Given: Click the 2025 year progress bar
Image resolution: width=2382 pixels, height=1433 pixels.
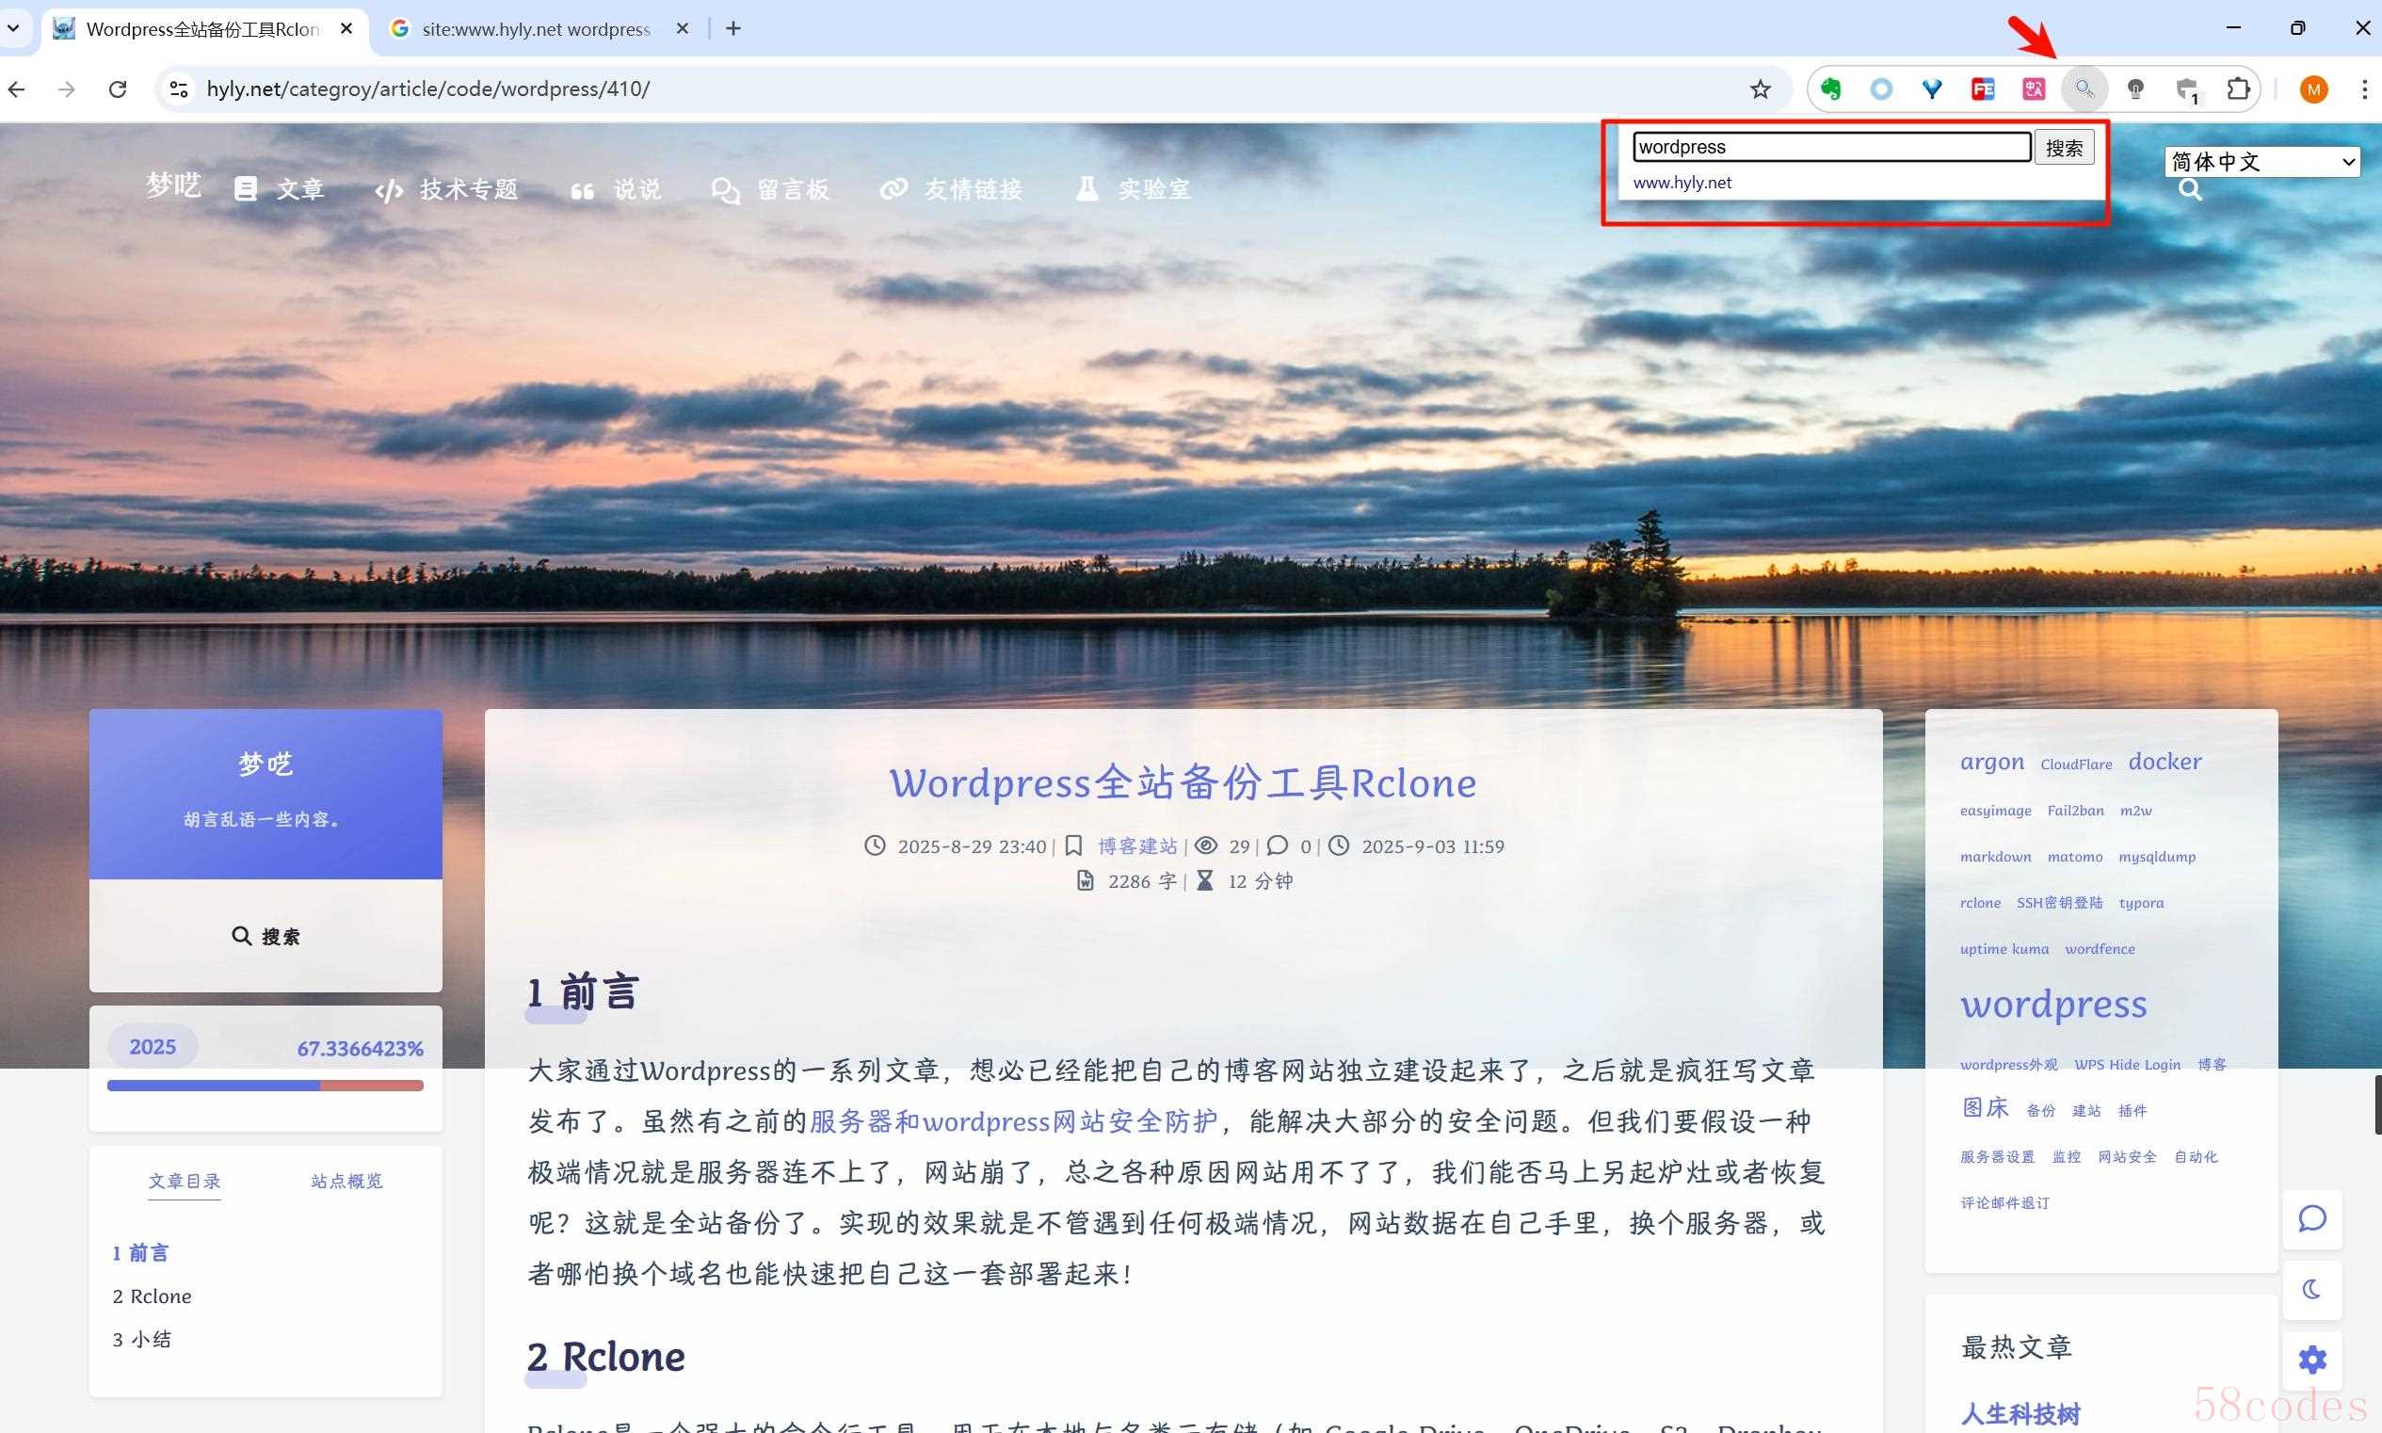Looking at the screenshot, I should (x=265, y=1086).
